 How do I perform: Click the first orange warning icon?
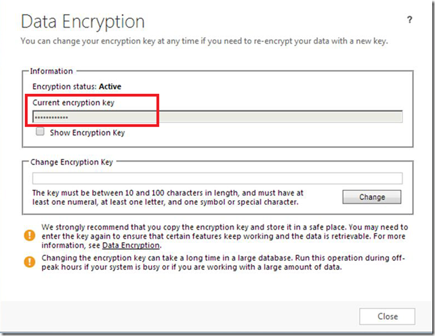point(29,235)
